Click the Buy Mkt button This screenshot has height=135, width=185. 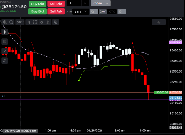click(38, 4)
